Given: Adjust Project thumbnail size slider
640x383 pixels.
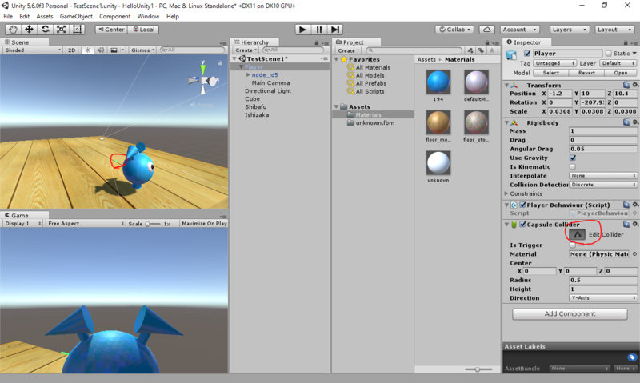Looking at the screenshot, I should (x=478, y=369).
